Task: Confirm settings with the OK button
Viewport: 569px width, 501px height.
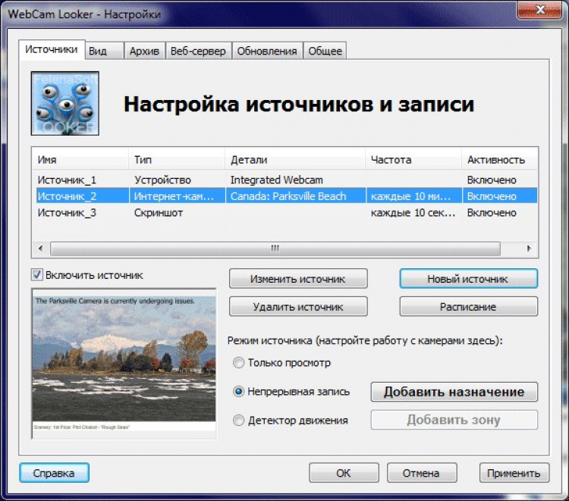Action: point(344,473)
